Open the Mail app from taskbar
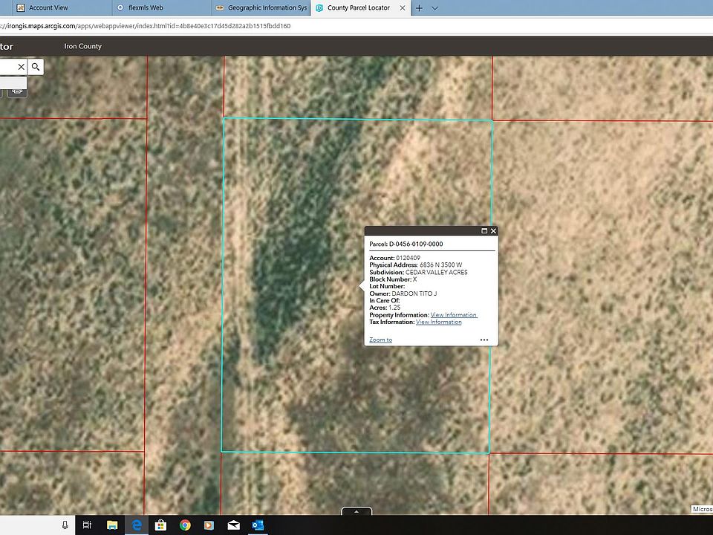Viewport: 713px width, 535px height. click(x=233, y=525)
